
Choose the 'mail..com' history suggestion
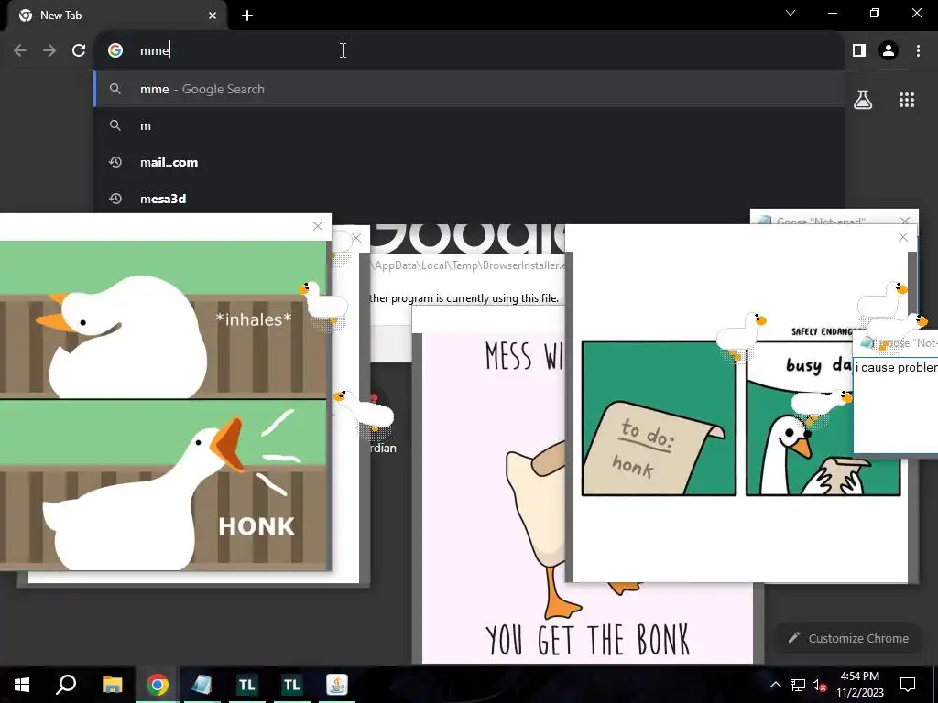(x=470, y=162)
